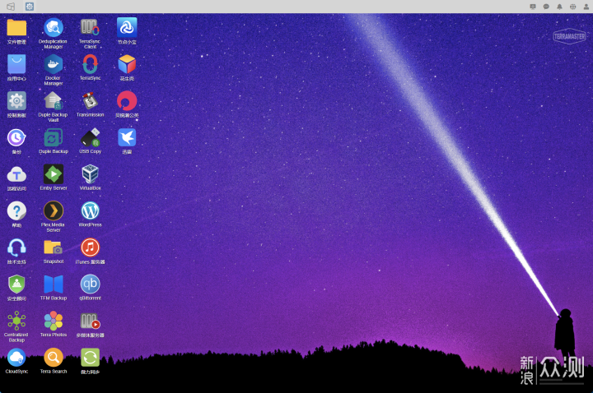Open VirtualBox app
Image resolution: width=593 pixels, height=393 pixels.
pos(90,174)
